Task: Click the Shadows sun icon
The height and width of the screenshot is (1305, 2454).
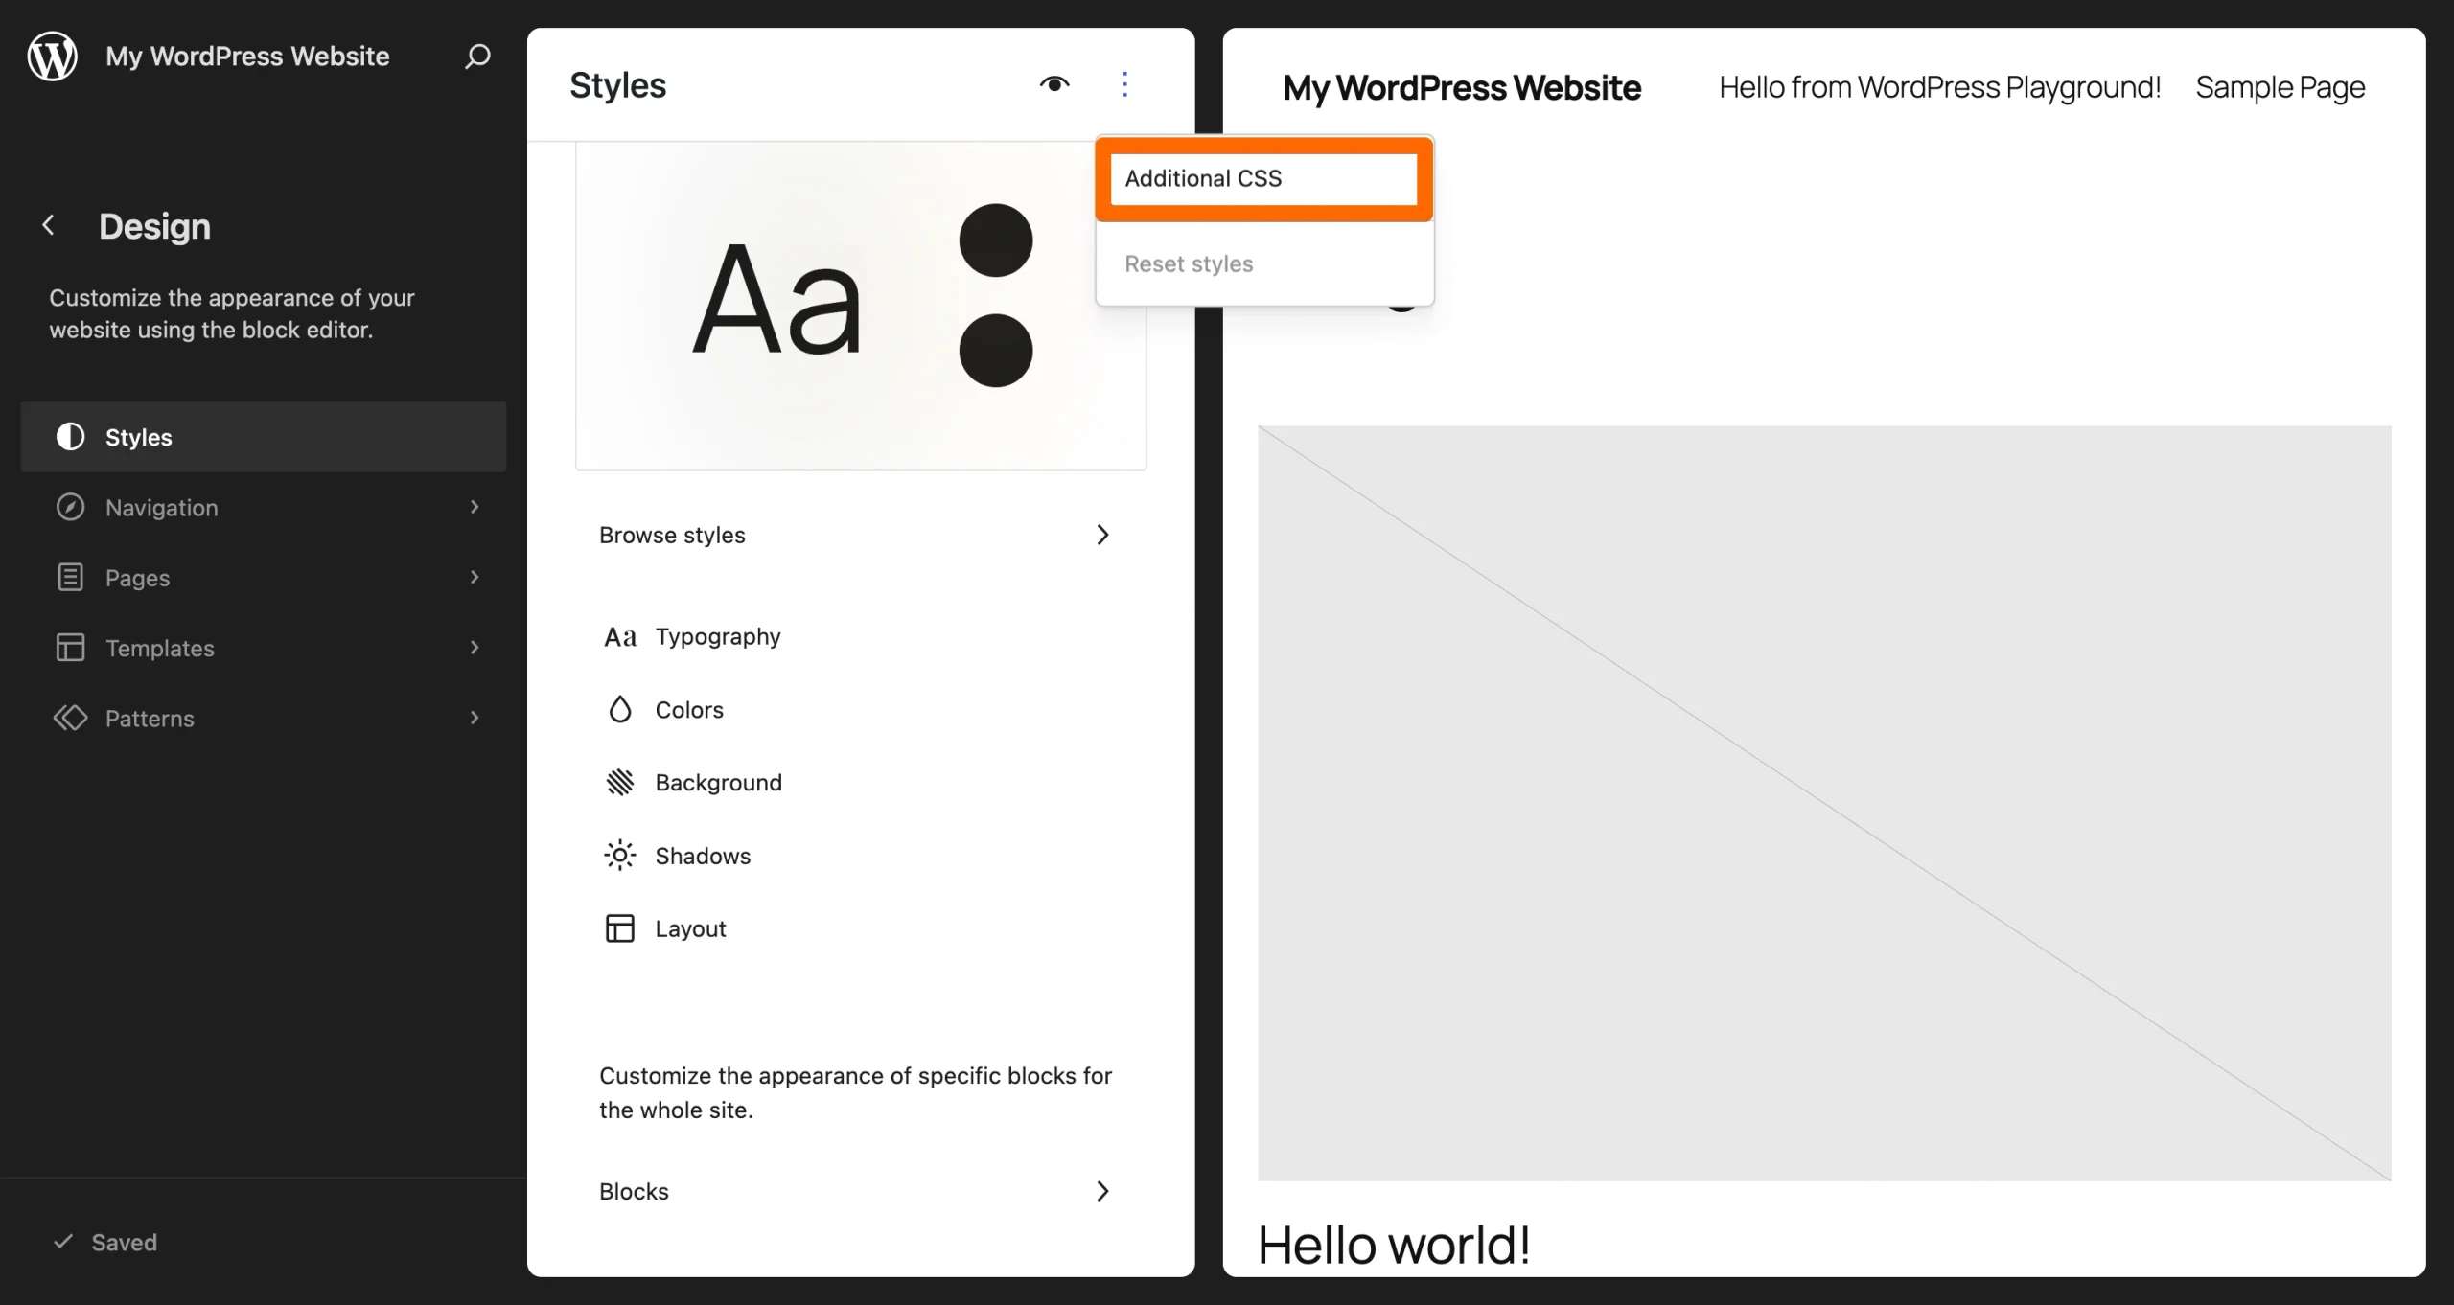Action: pyautogui.click(x=620, y=856)
